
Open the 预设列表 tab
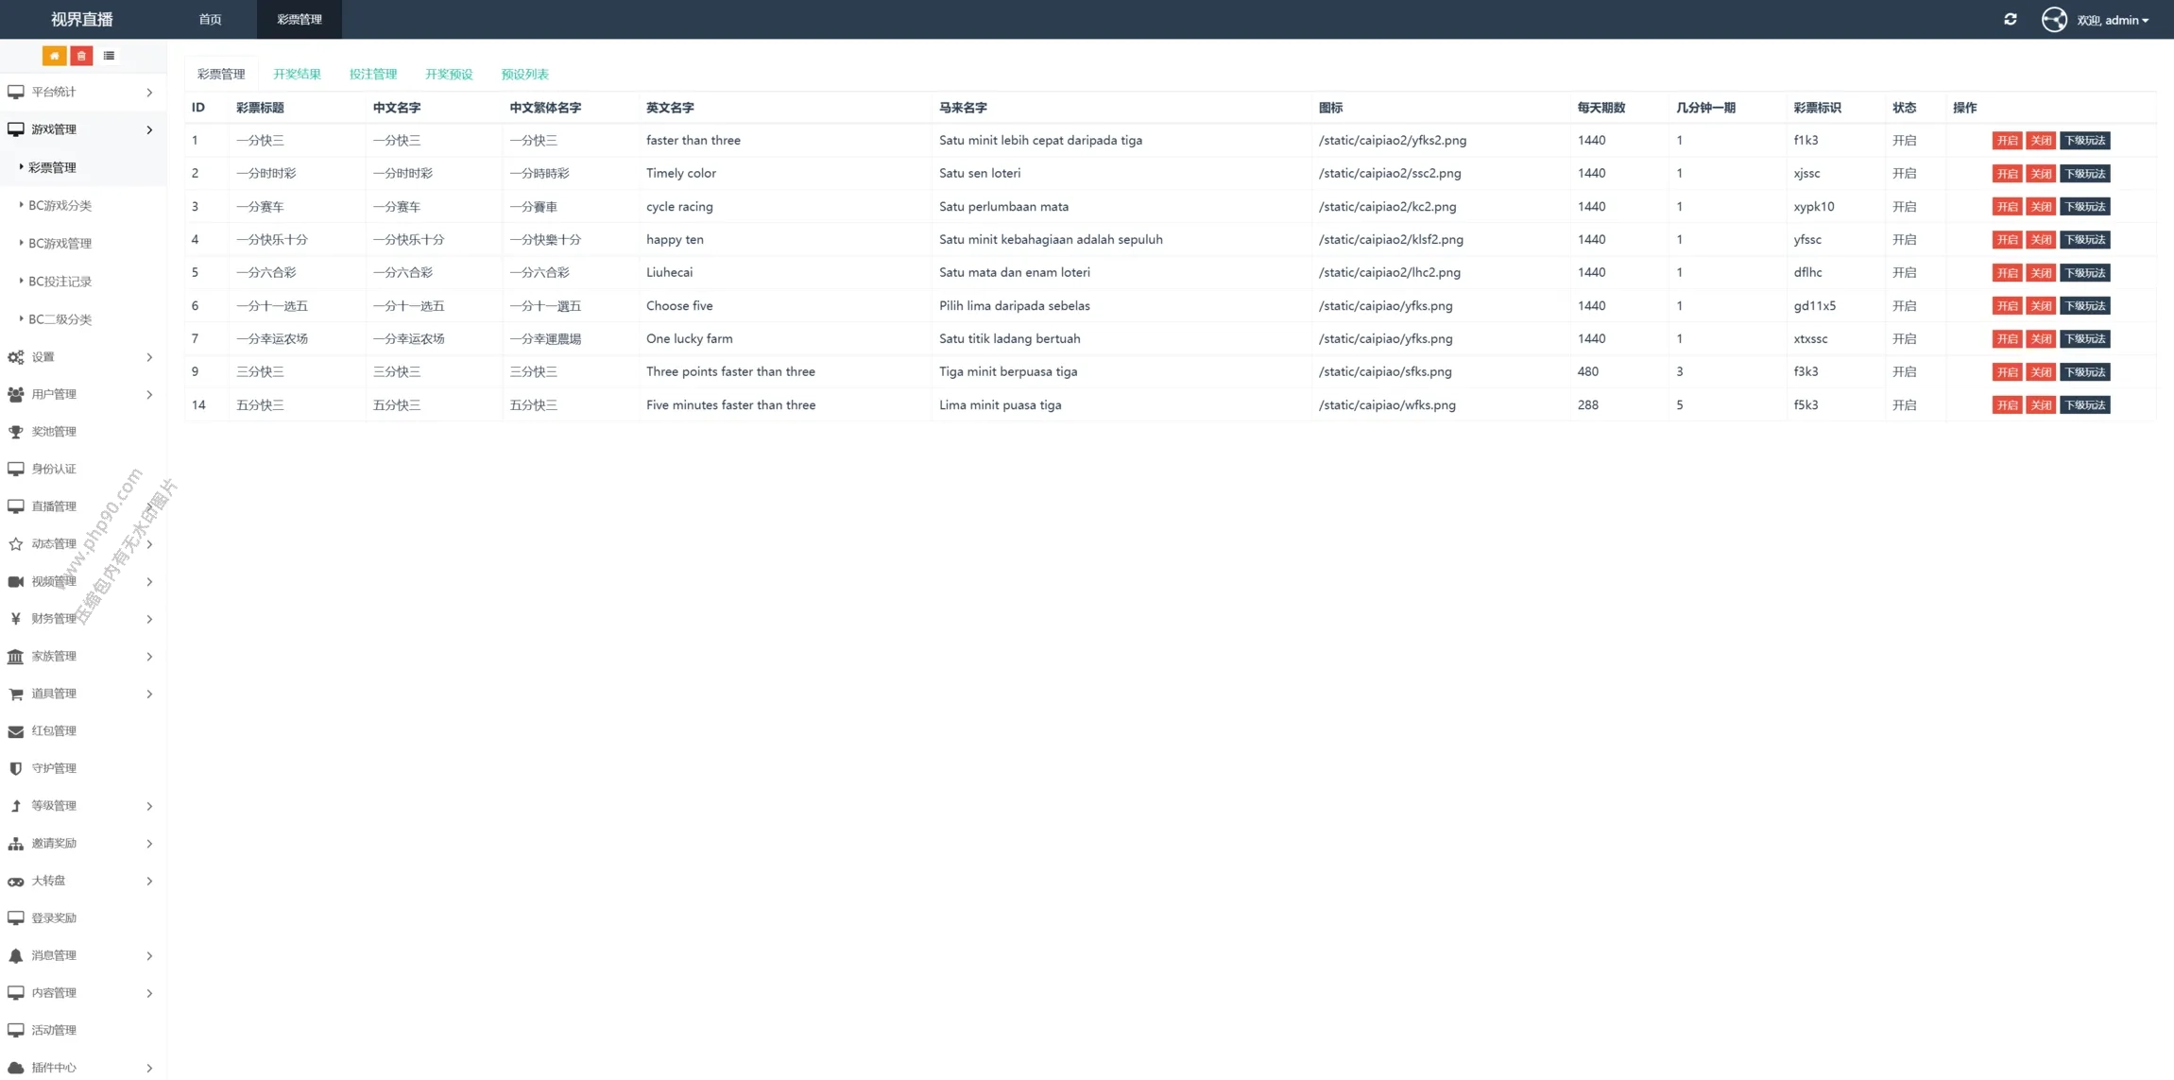point(524,74)
